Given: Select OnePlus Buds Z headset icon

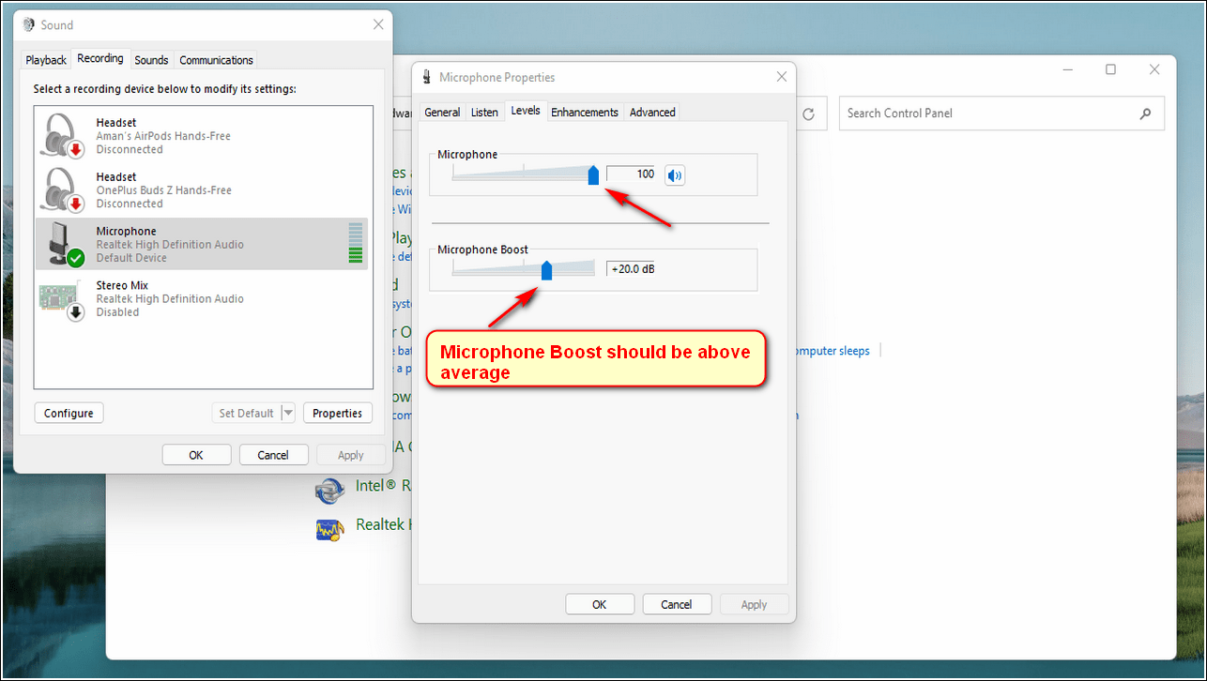Looking at the screenshot, I should coord(63,190).
